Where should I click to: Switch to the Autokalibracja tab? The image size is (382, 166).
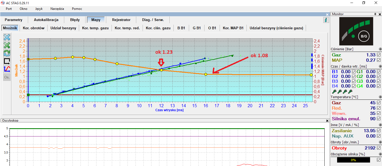[x=46, y=20]
